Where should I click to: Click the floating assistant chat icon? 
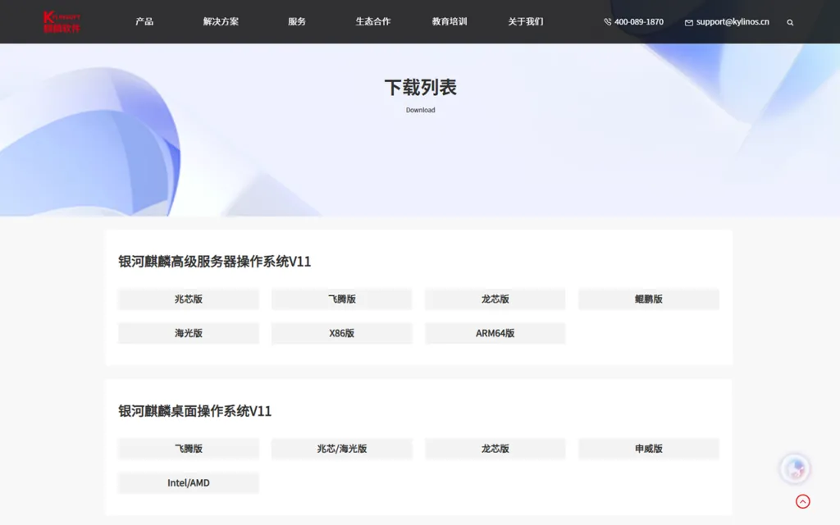click(x=795, y=468)
